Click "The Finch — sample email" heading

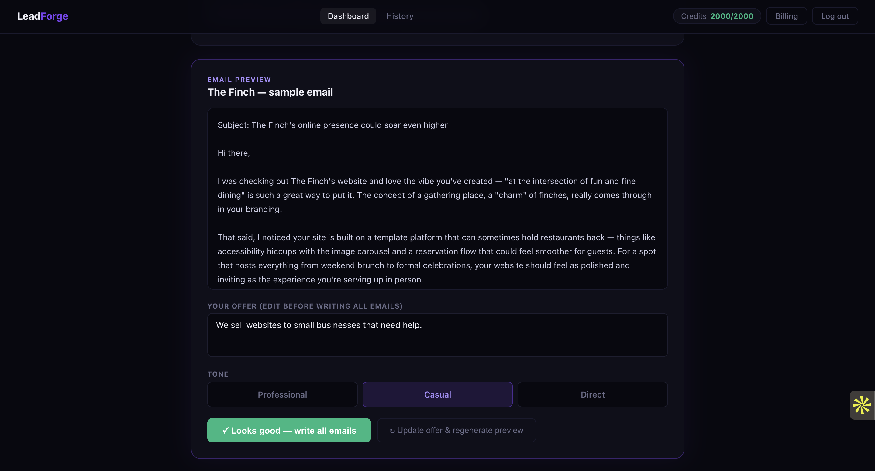[270, 92]
